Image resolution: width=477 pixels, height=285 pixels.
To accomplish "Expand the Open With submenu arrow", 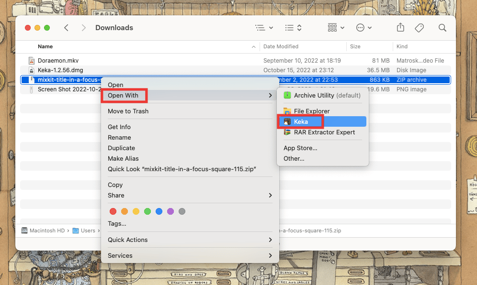I will tap(270, 96).
